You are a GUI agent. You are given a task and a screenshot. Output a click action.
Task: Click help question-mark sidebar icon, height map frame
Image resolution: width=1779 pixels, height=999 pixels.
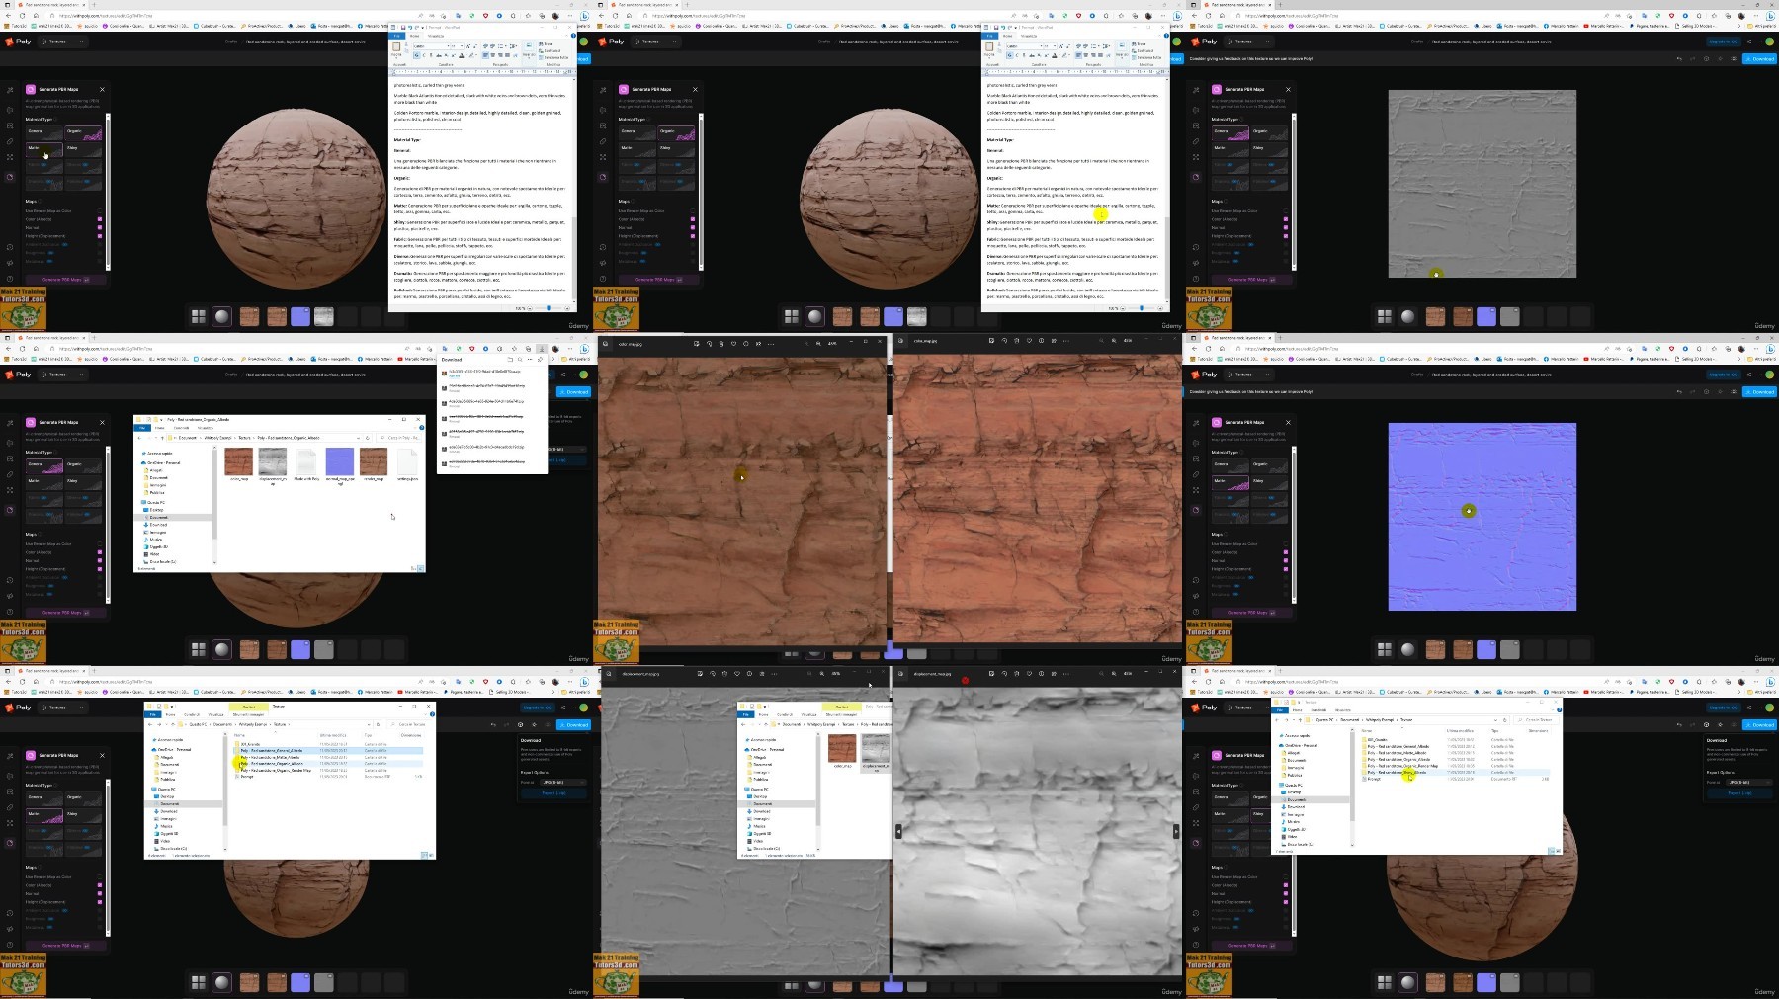[1196, 279]
